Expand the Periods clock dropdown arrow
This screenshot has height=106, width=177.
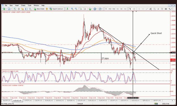click(97, 9)
